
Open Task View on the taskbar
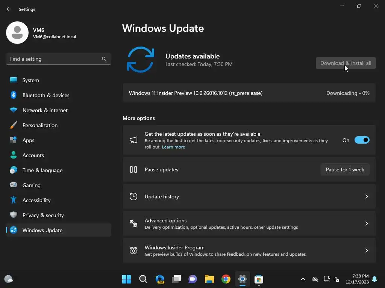176,279
